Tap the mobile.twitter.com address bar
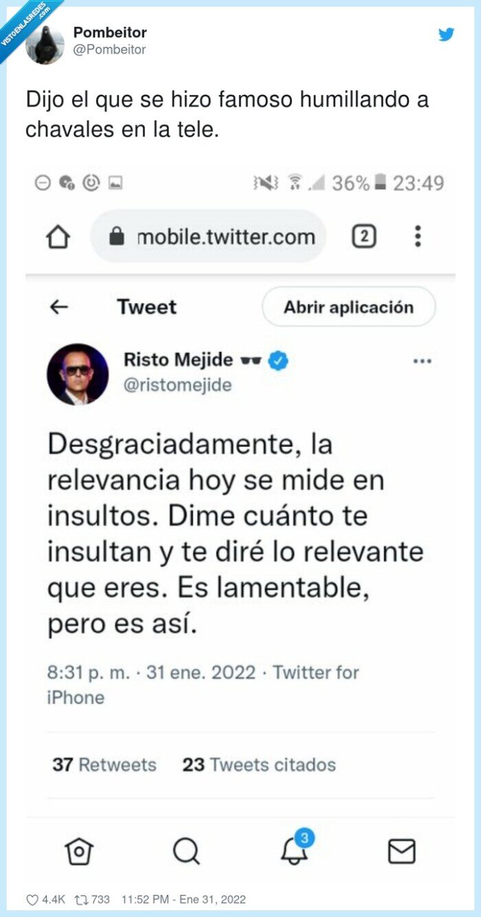The height and width of the screenshot is (917, 481). [227, 236]
